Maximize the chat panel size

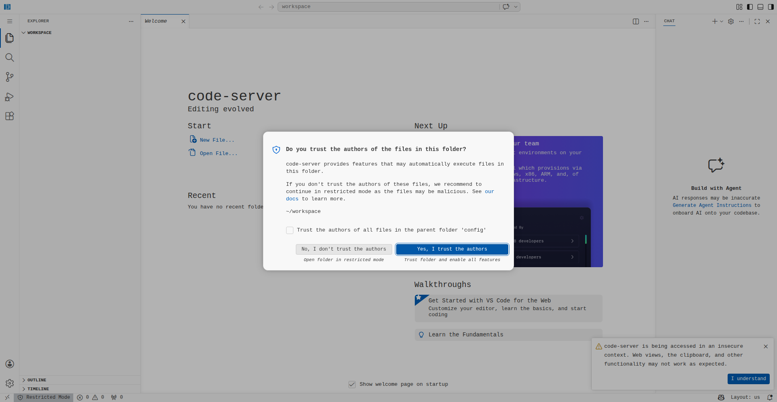click(757, 21)
